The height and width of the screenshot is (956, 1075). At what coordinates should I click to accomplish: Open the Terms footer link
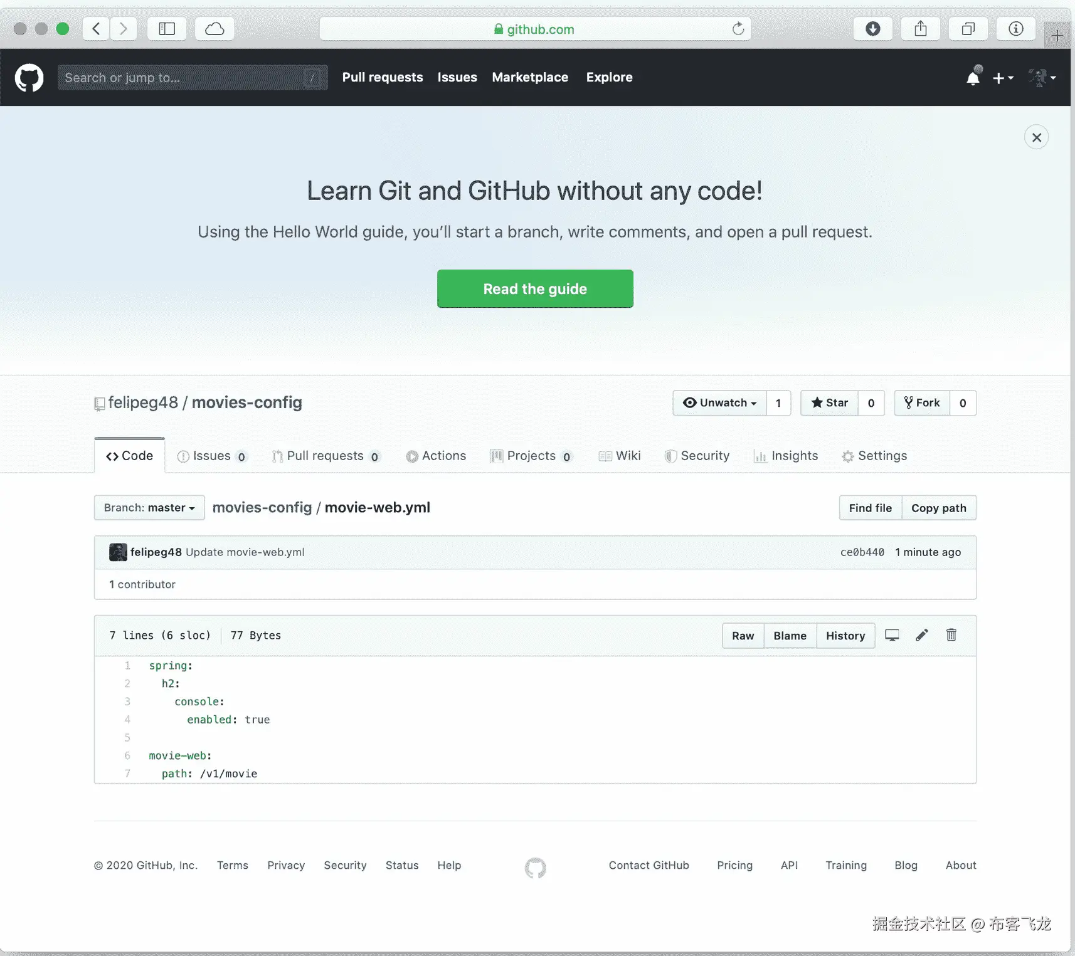pyautogui.click(x=233, y=865)
